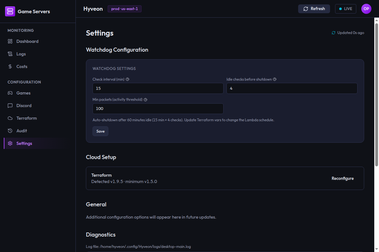Screen dimensions: 379x252
Task: Save the watchdog settings
Action: pos(100,131)
